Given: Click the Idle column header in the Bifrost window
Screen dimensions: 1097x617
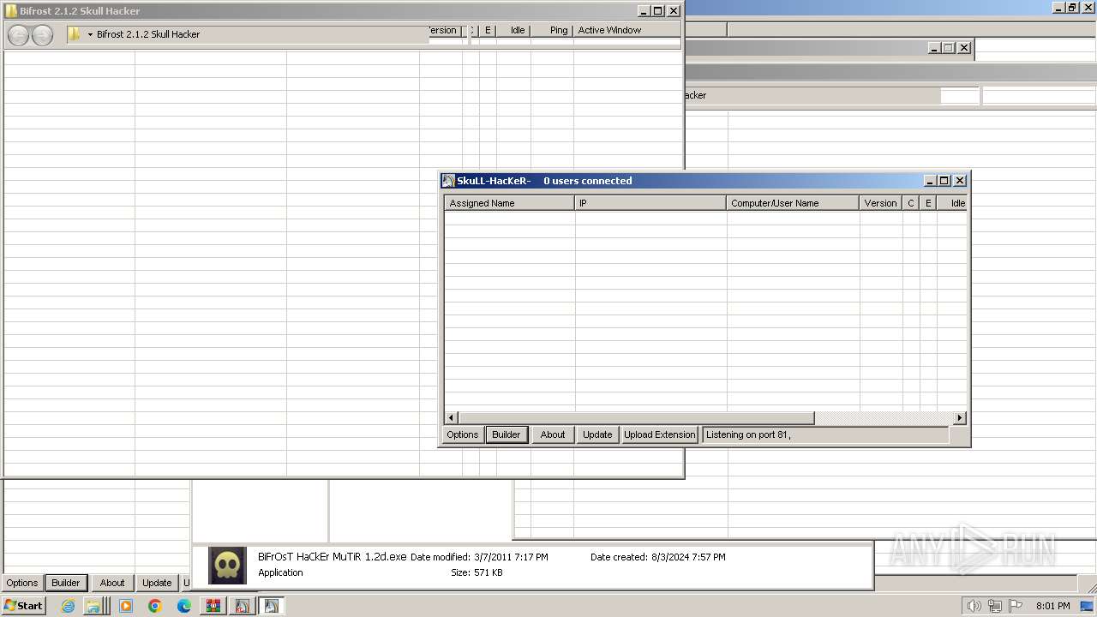Looking at the screenshot, I should tap(514, 30).
